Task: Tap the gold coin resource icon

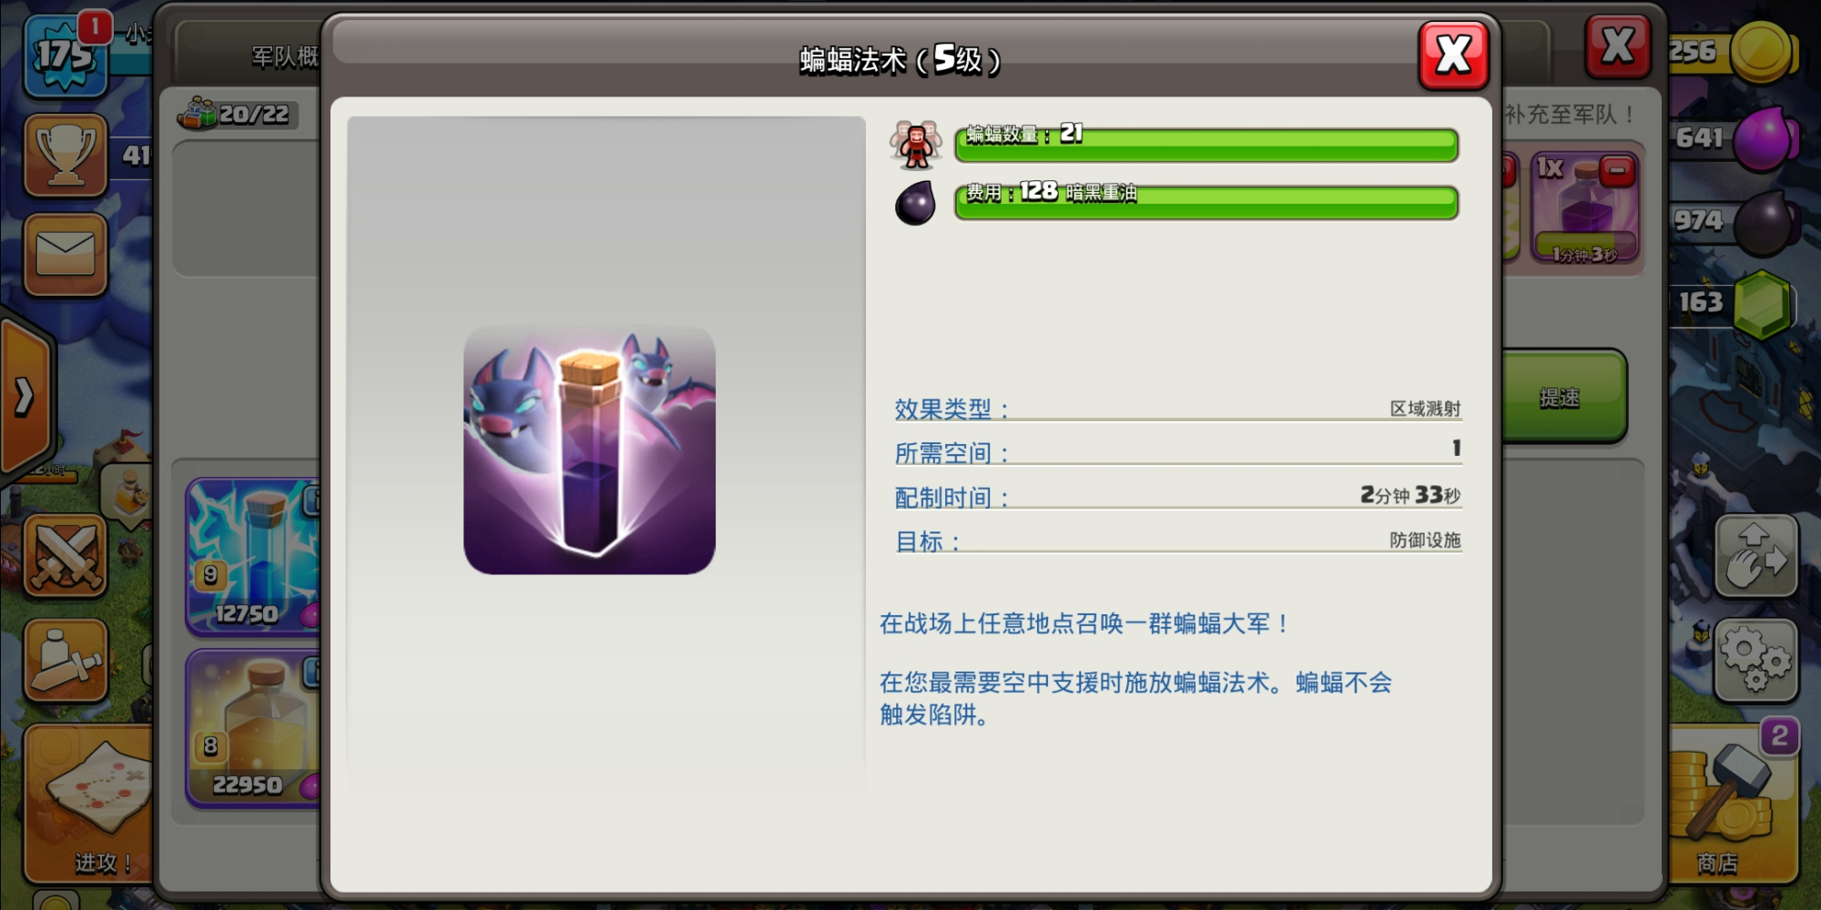Action: [1763, 51]
